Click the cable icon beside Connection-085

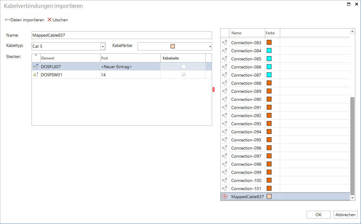coord(225,59)
